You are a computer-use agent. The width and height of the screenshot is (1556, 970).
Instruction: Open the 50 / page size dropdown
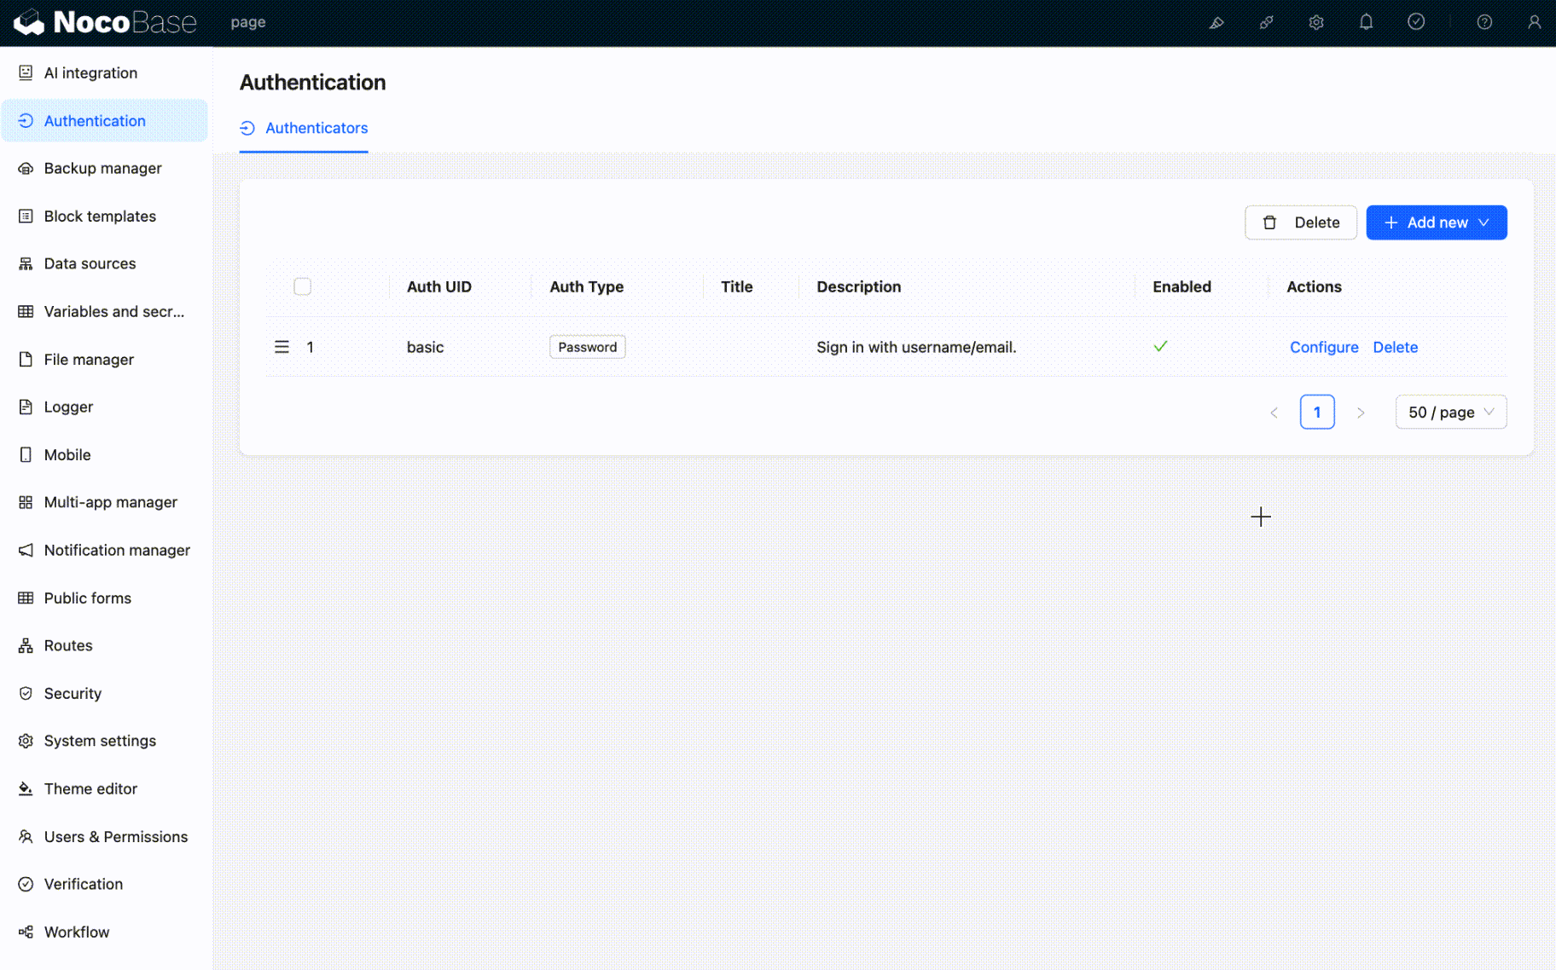coord(1450,413)
